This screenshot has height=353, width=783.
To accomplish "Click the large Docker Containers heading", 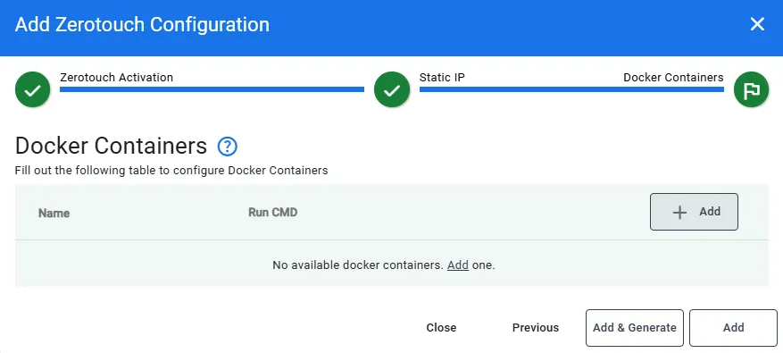I will click(111, 146).
